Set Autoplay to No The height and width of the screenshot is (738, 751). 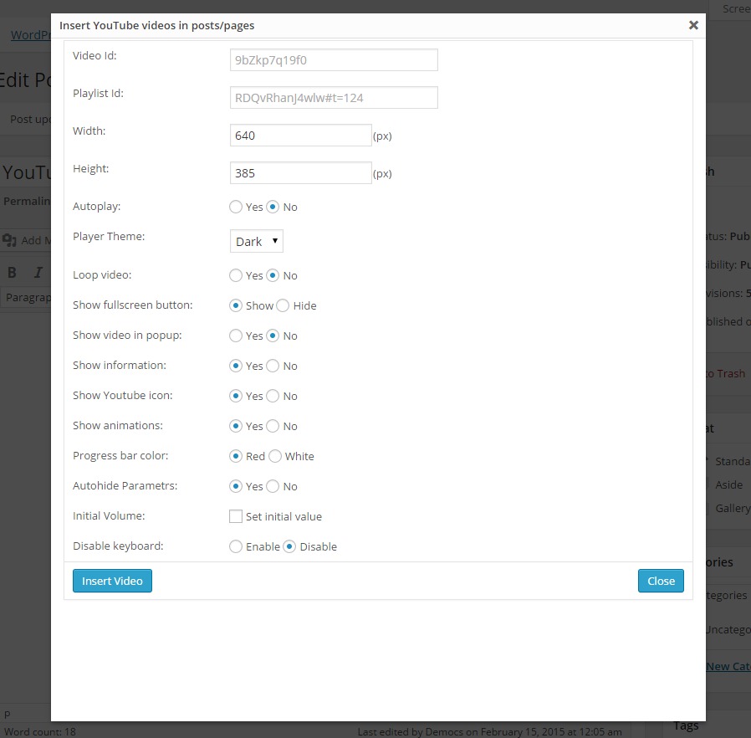273,207
